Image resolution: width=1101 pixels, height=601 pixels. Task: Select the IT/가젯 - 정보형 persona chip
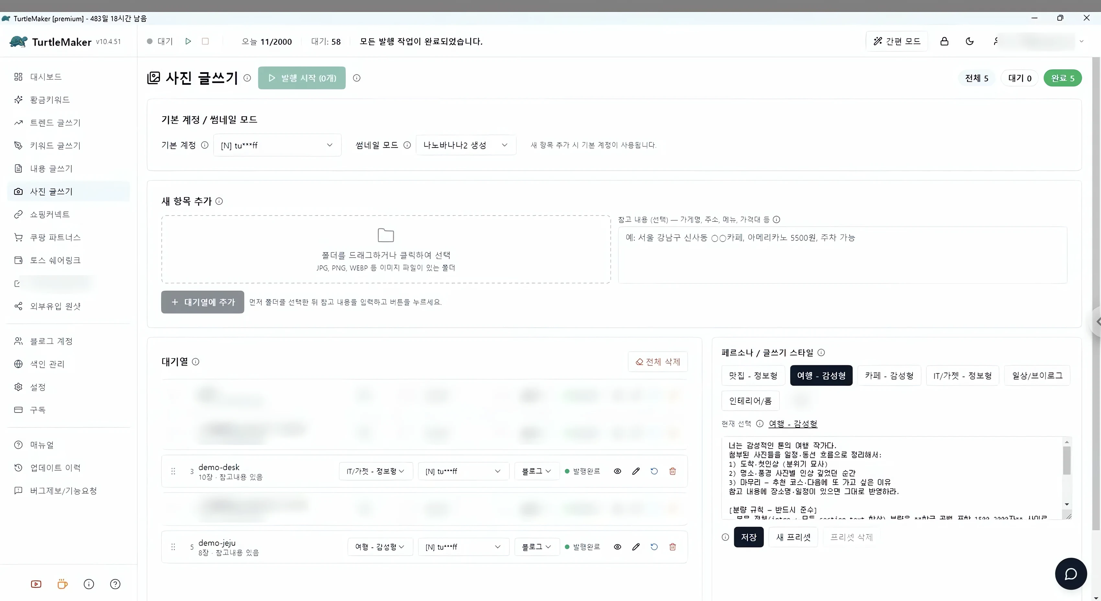(x=962, y=375)
